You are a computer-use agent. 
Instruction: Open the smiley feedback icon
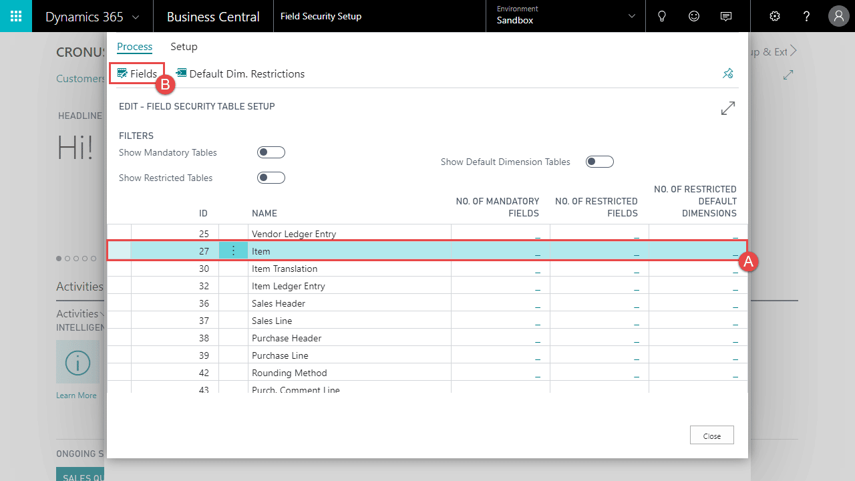pyautogui.click(x=694, y=16)
